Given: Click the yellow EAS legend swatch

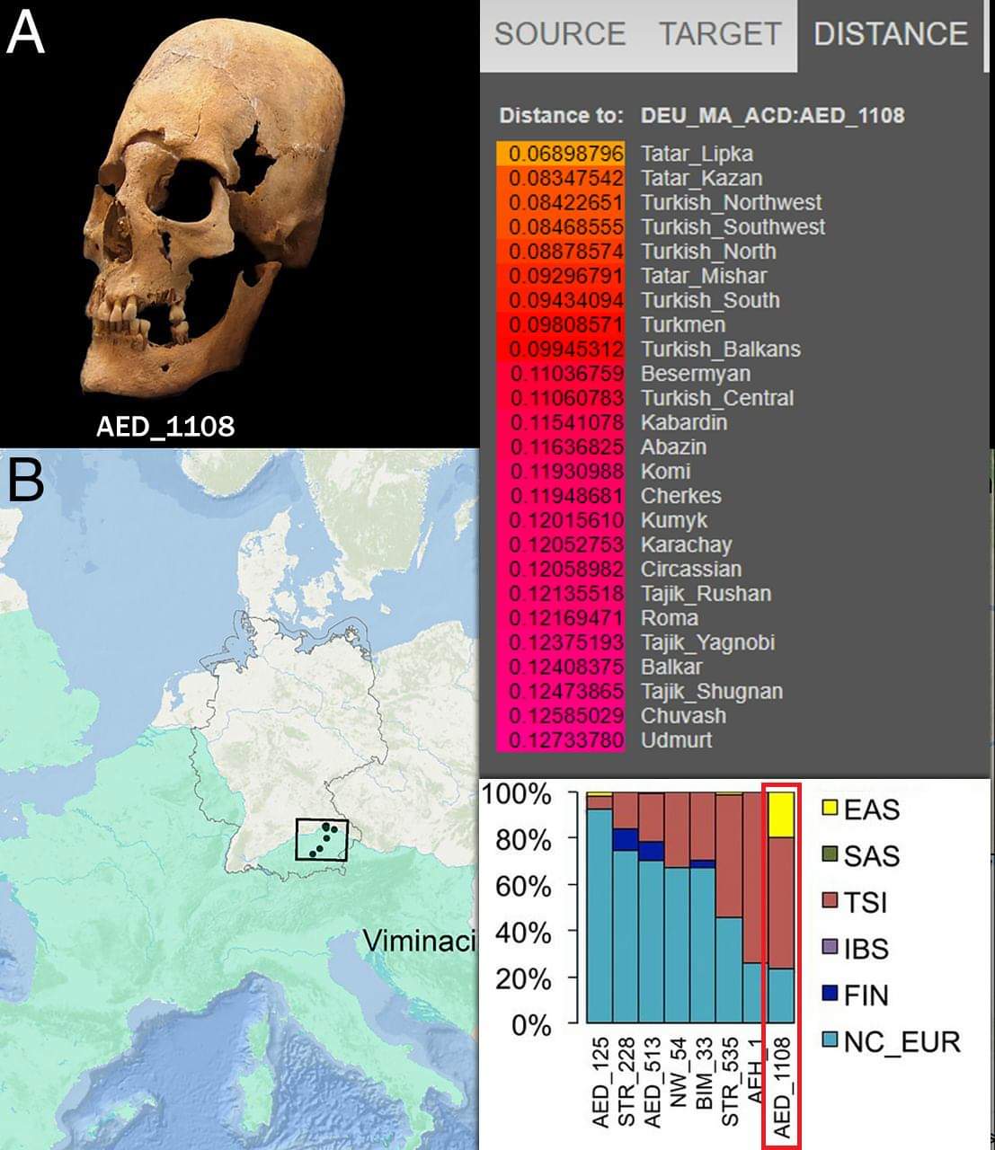Looking at the screenshot, I should 829,809.
